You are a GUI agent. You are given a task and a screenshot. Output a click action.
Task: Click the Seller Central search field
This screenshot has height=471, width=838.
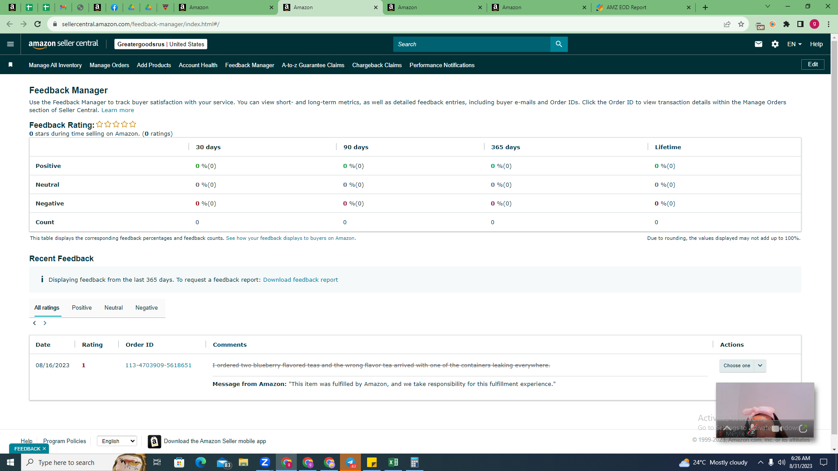pyautogui.click(x=472, y=44)
